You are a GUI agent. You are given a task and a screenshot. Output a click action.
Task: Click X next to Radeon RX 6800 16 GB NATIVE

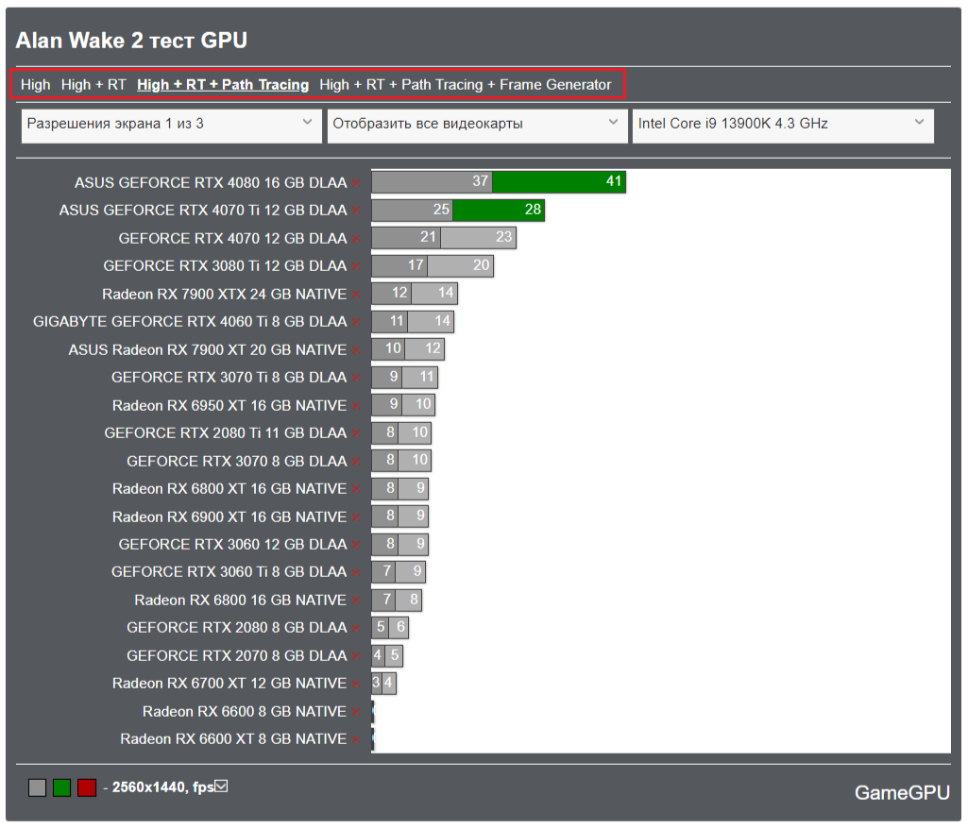point(356,601)
